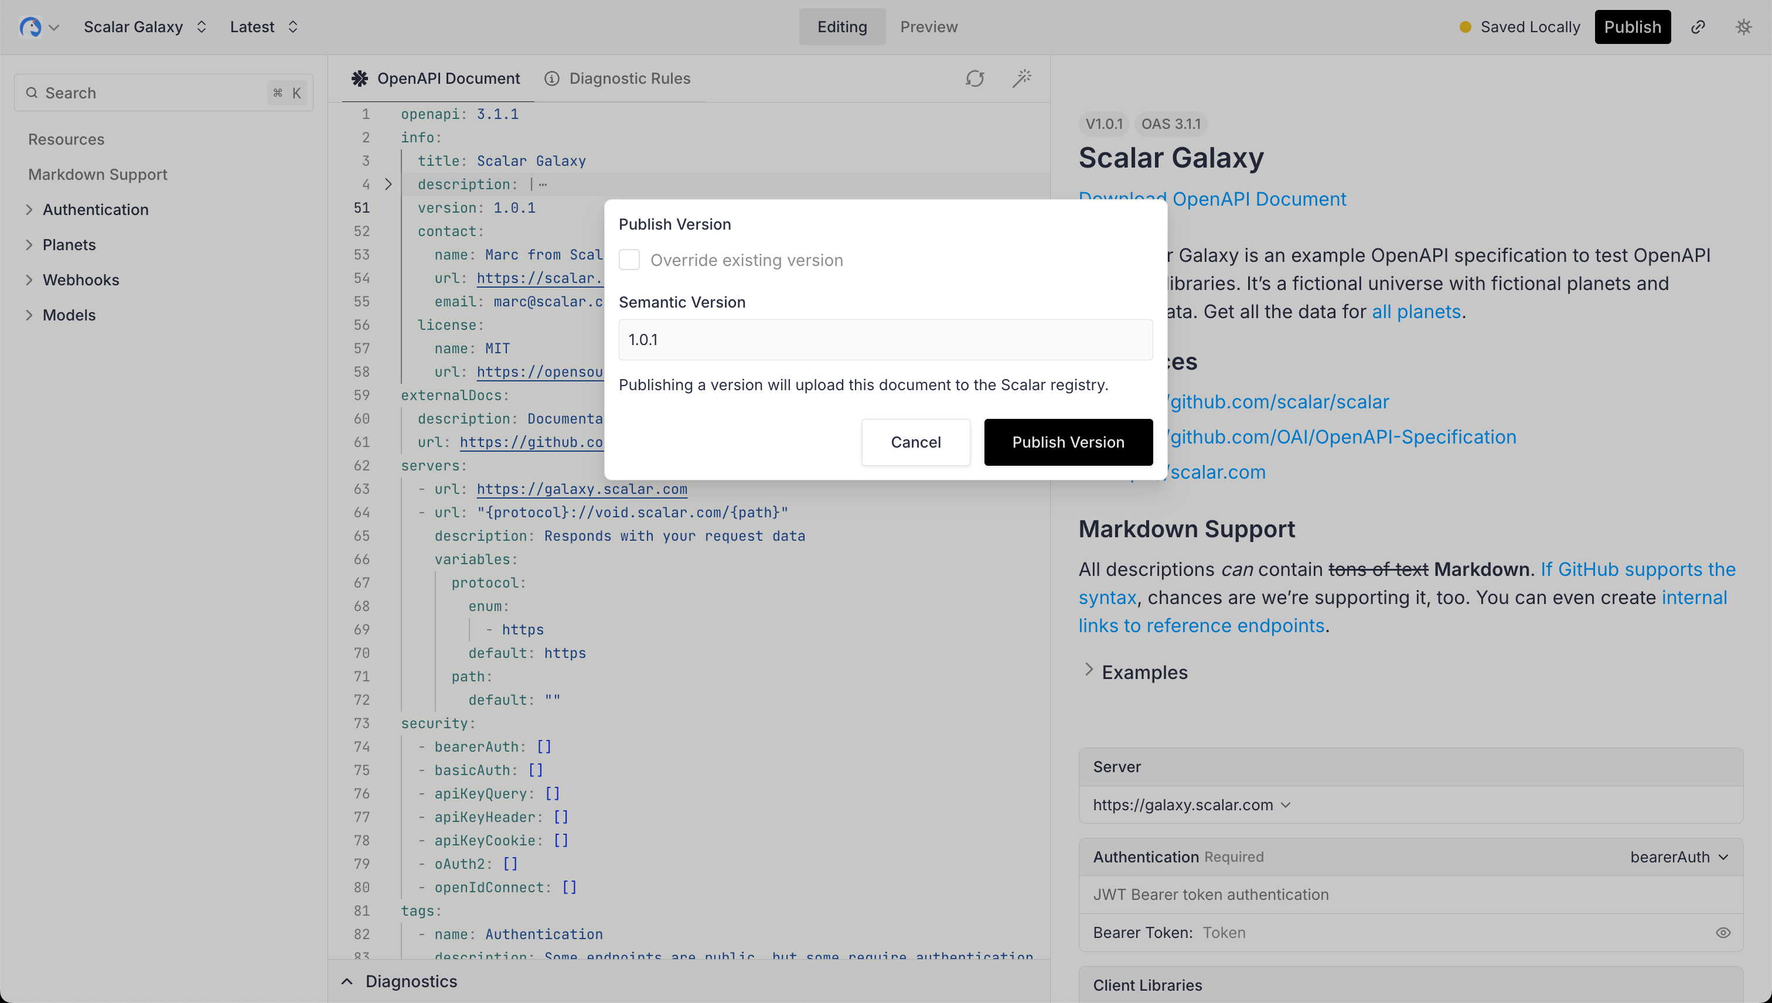Image resolution: width=1772 pixels, height=1003 pixels.
Task: Open the bearerAuth authentication scheme dropdown
Action: pyautogui.click(x=1681, y=857)
